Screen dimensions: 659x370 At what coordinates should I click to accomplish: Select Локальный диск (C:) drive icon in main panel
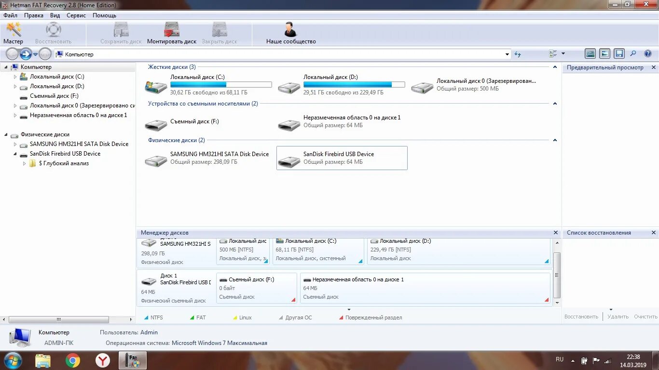(x=156, y=87)
